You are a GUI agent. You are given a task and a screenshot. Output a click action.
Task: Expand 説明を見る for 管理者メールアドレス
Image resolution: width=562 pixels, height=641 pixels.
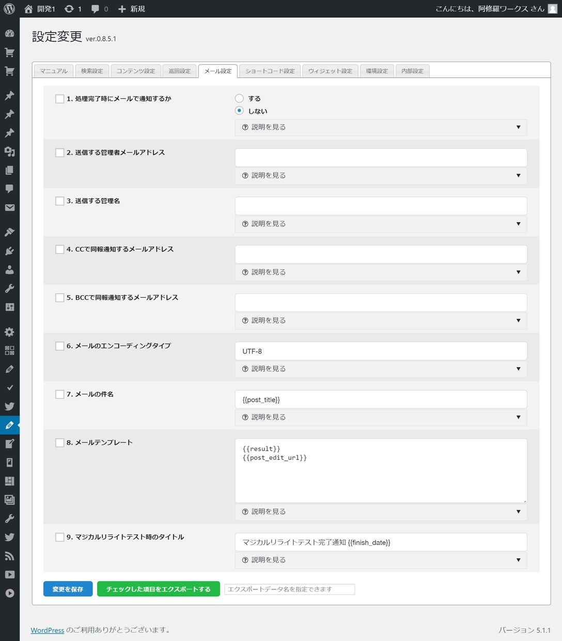(x=381, y=175)
